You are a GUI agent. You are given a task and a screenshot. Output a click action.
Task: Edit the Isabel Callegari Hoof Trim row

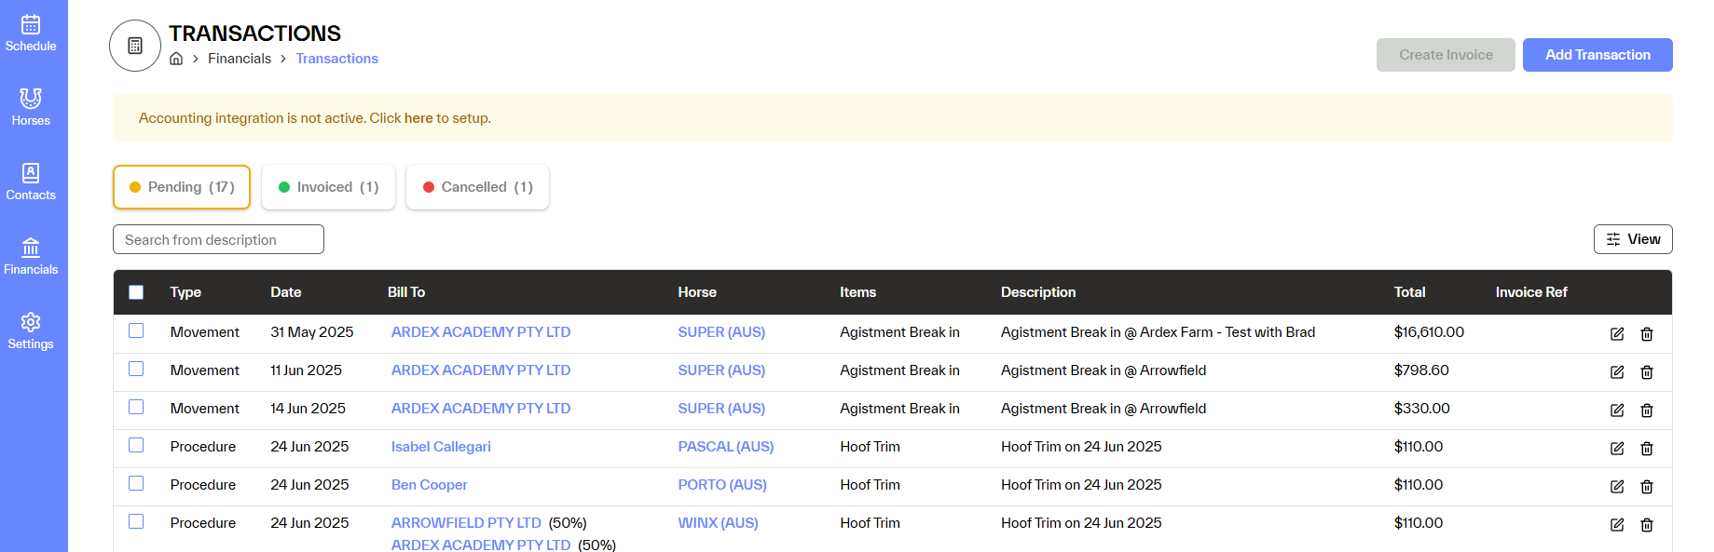[x=1617, y=449]
